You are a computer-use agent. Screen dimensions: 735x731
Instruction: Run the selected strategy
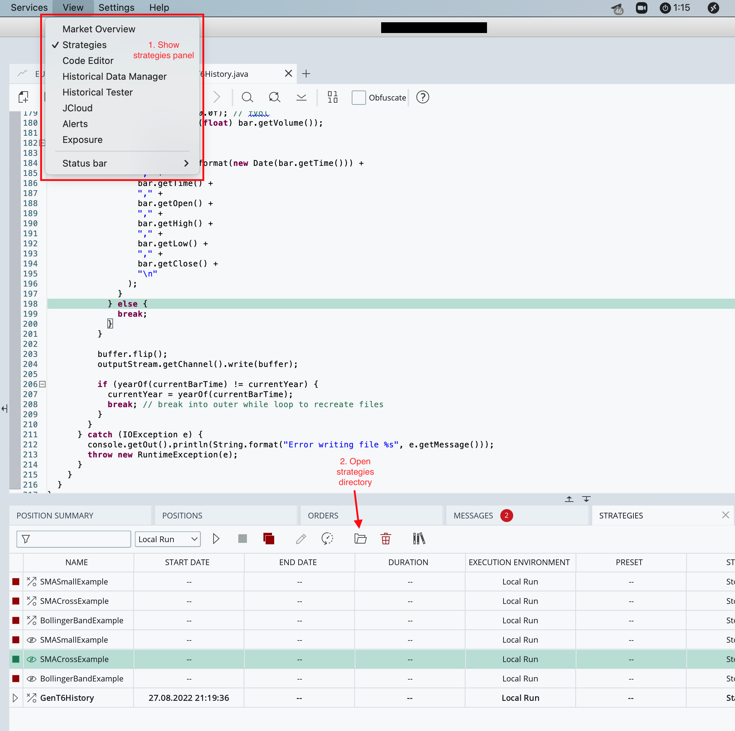(216, 539)
